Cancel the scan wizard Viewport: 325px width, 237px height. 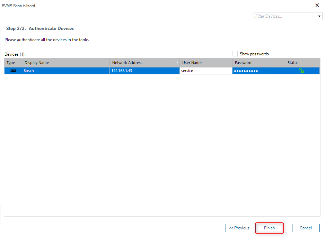[306, 228]
